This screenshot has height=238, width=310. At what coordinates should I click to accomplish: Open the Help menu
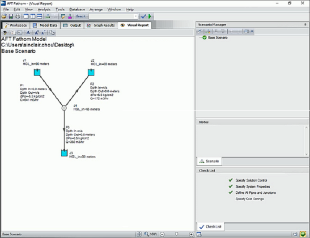click(x=130, y=9)
